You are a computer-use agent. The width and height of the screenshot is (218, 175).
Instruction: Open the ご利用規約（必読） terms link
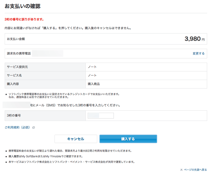coord(17,127)
